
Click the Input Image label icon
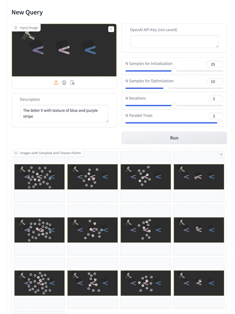pyautogui.click(x=16, y=28)
